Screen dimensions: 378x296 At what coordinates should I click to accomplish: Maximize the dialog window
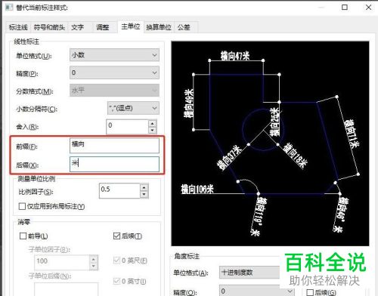click(x=345, y=8)
